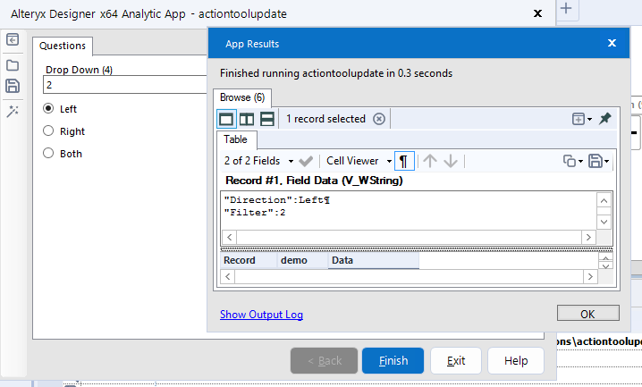642x387 pixels.
Task: Toggle the paragraph whitespace symbol button
Action: (405, 161)
